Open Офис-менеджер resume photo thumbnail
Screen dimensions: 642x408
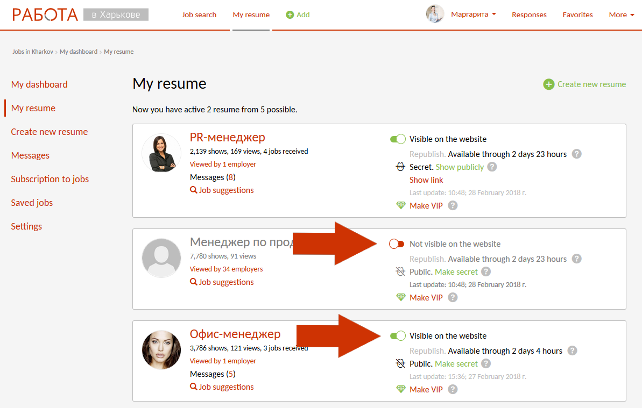pyautogui.click(x=161, y=350)
